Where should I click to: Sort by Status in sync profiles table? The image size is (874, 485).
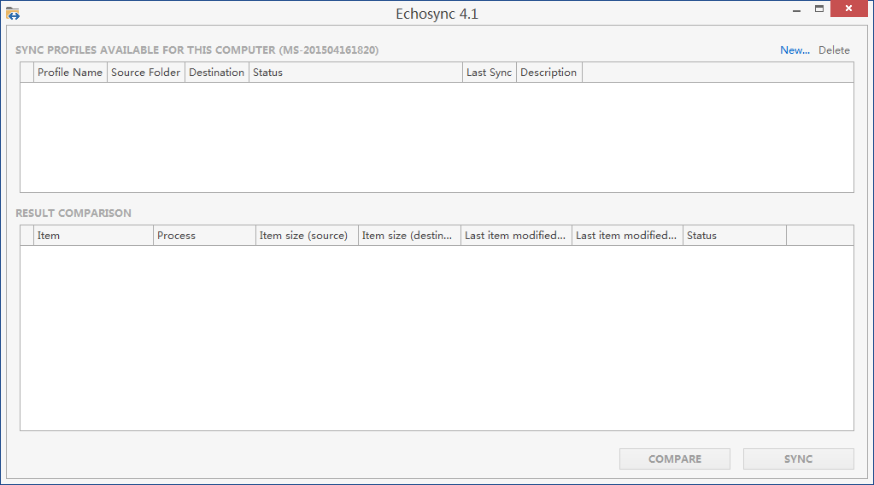pos(355,73)
